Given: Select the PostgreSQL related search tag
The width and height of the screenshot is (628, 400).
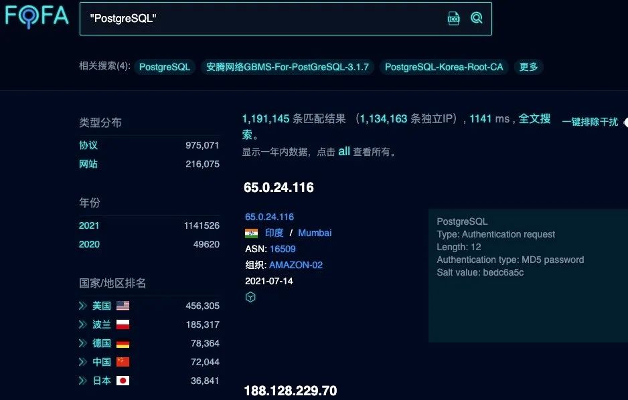Looking at the screenshot, I should coord(165,67).
